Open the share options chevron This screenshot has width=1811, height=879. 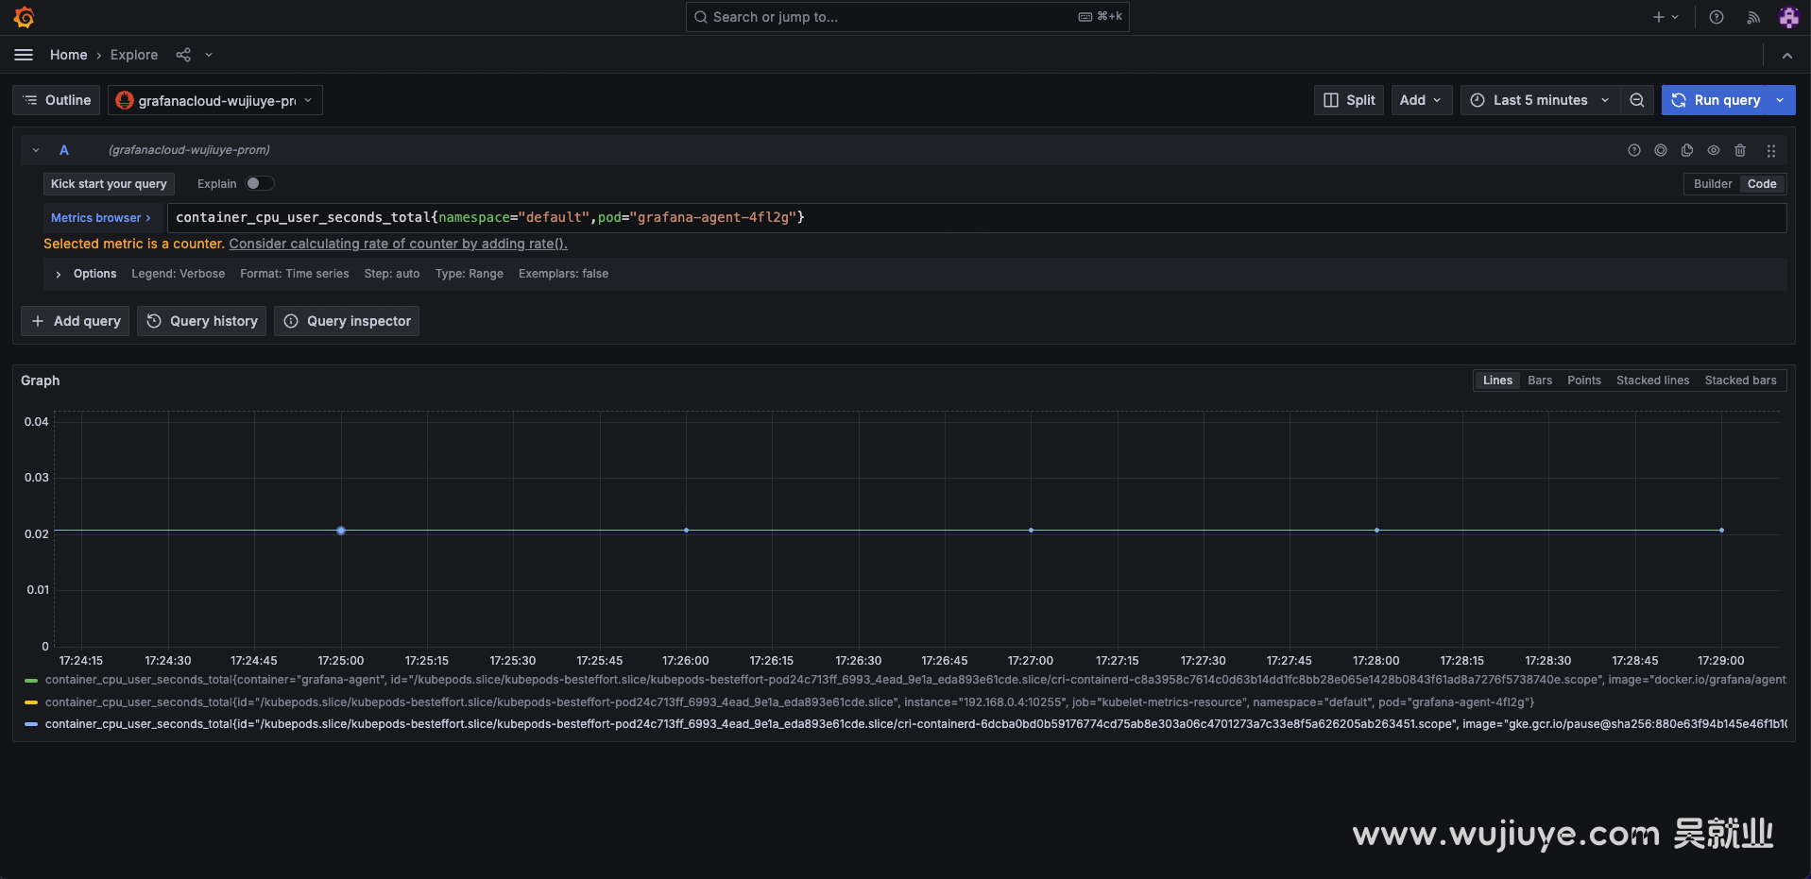point(209,55)
